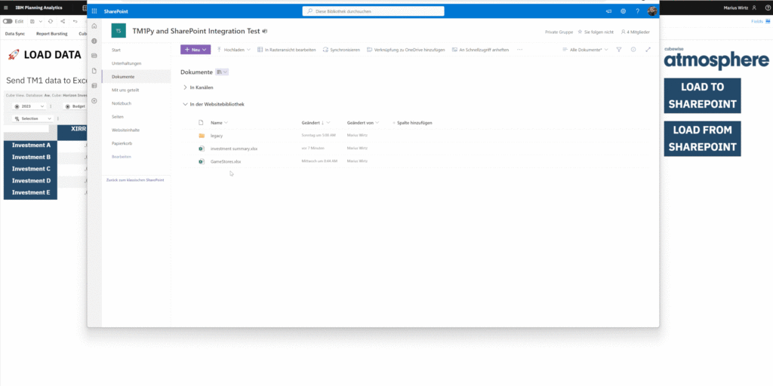Screen dimensions: 773x386
Task: Open the details info pane icon
Action: pyautogui.click(x=633, y=49)
